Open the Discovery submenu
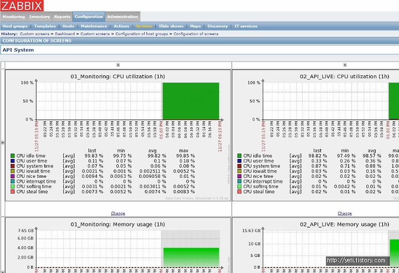 [x=218, y=26]
